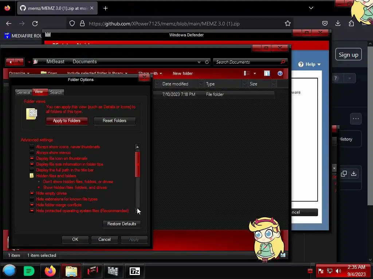Copy raw file icon on GitHub

coord(344,174)
